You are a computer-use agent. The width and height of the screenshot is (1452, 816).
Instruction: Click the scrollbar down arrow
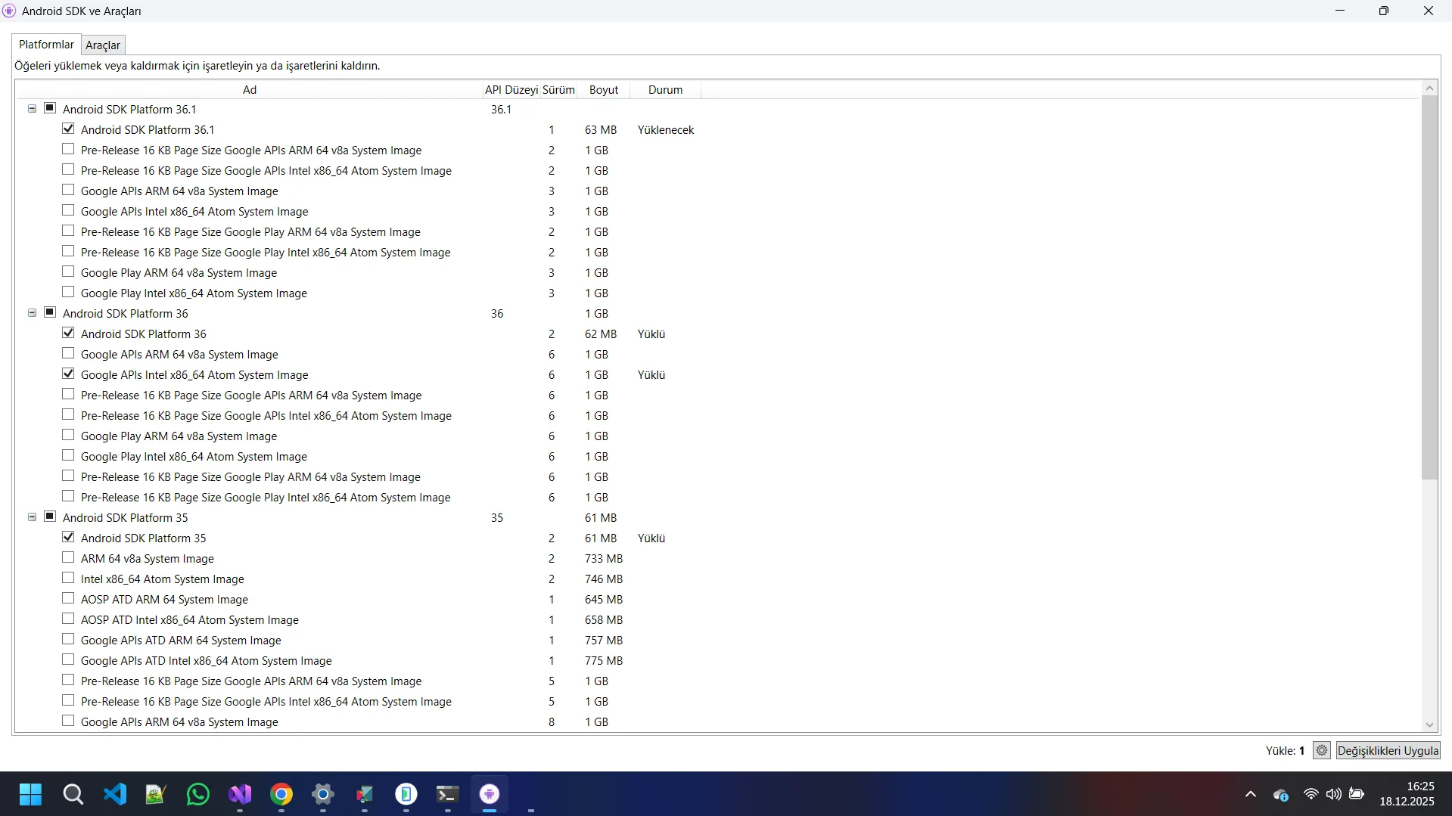click(x=1429, y=724)
